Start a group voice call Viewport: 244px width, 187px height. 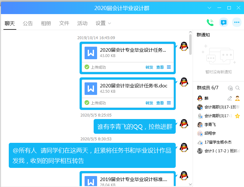pos(210,23)
